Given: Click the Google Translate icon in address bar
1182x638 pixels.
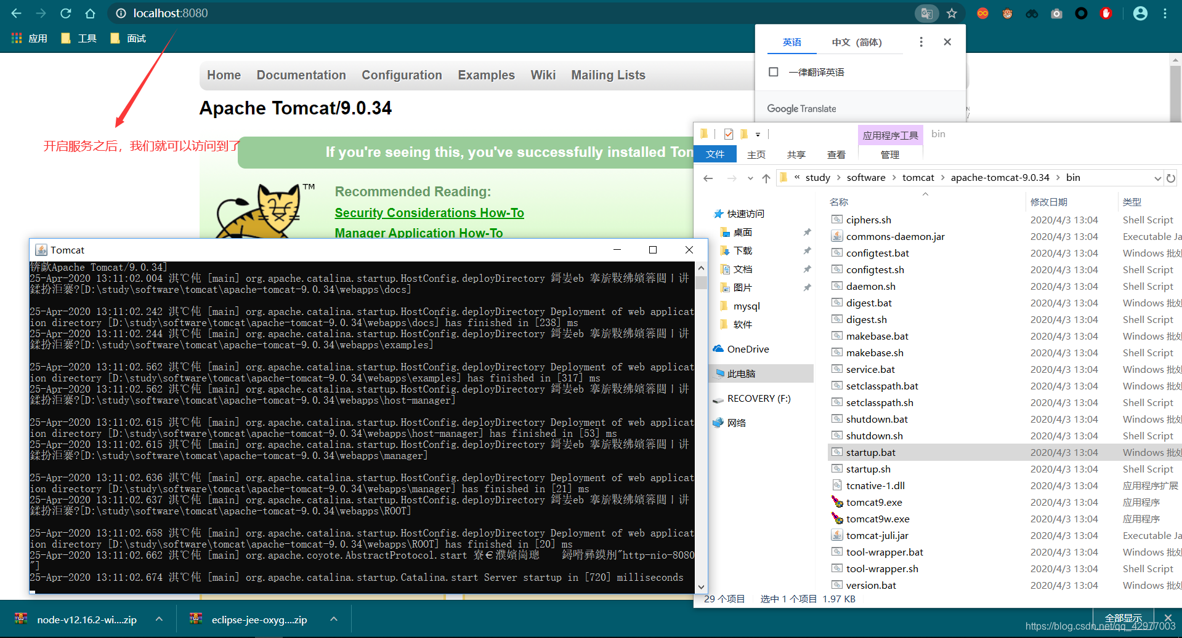Looking at the screenshot, I should click(x=926, y=13).
